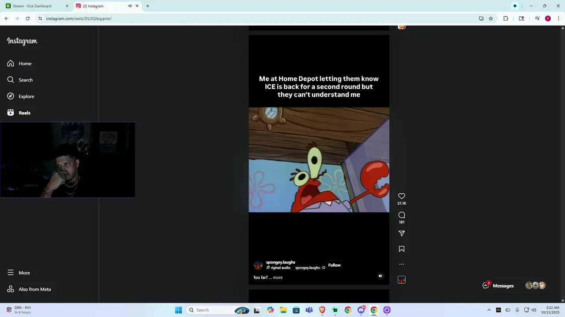565x317 pixels.
Task: Open Microsoft Teams on taskbar
Action: 309,310
